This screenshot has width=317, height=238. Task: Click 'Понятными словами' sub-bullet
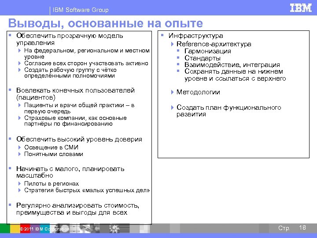coord(54,154)
